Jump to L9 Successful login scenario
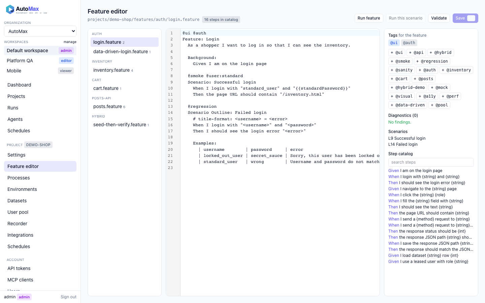 pos(407,138)
